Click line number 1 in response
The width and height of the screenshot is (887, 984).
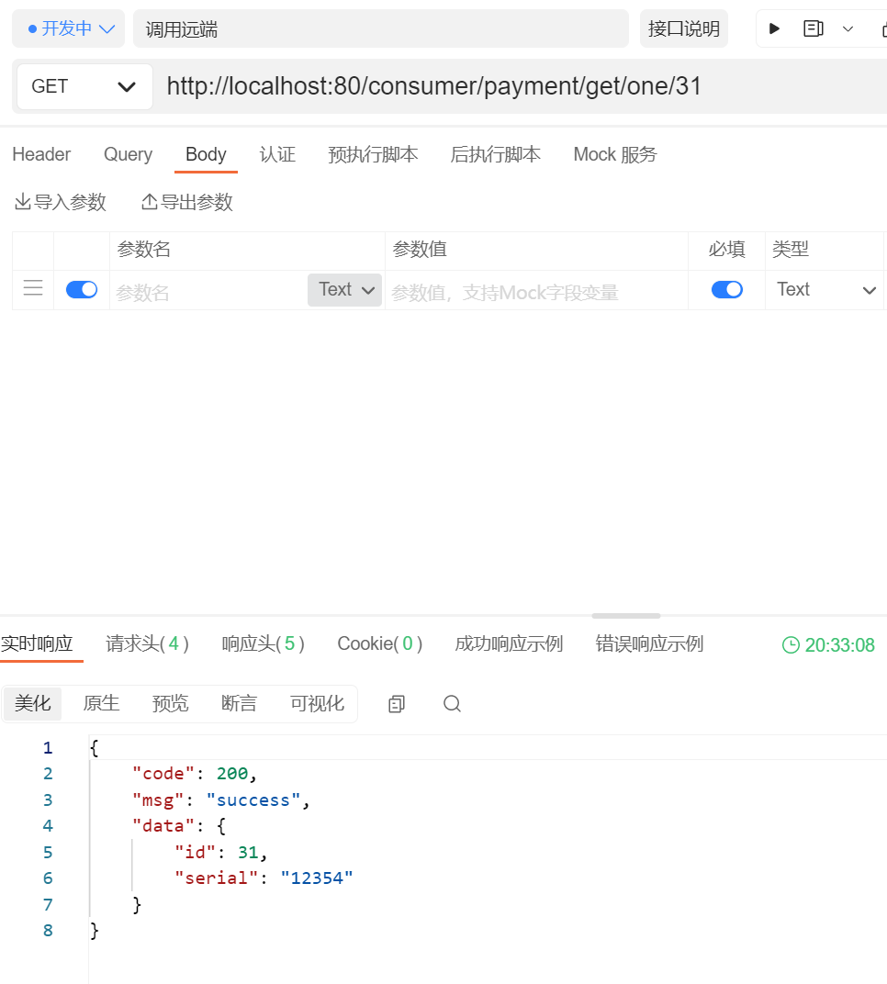(x=48, y=748)
